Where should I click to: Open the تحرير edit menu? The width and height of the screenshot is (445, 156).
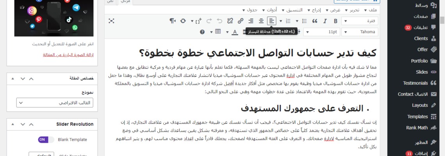point(352,10)
